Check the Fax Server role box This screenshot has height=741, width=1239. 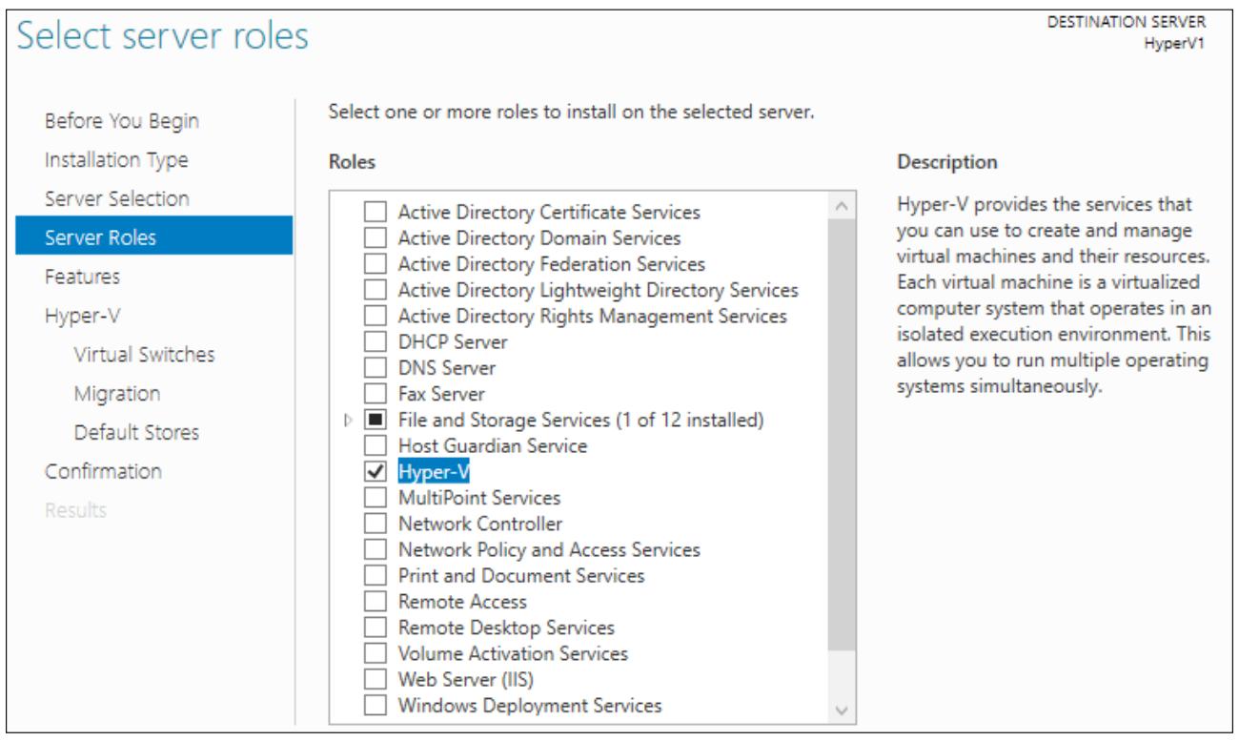tap(376, 394)
